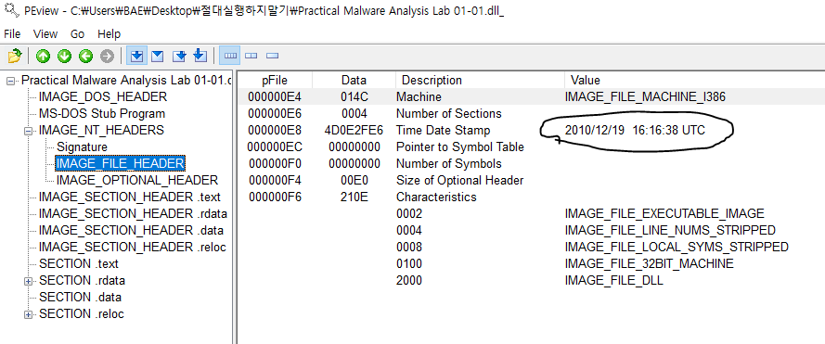Select IMAGE_SECTION_HEADER .text in the tree

click(x=130, y=197)
